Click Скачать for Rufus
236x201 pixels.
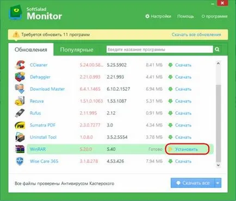point(183,113)
